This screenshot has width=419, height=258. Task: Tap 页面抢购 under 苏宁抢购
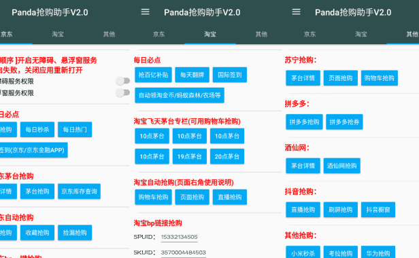340,78
